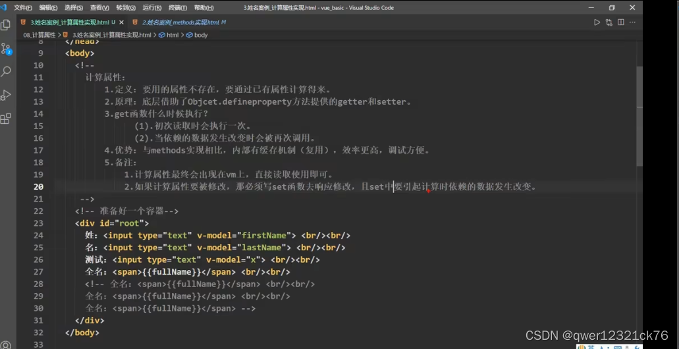The width and height of the screenshot is (679, 349).
Task: Open the 编辑(E) menu
Action: [49, 8]
